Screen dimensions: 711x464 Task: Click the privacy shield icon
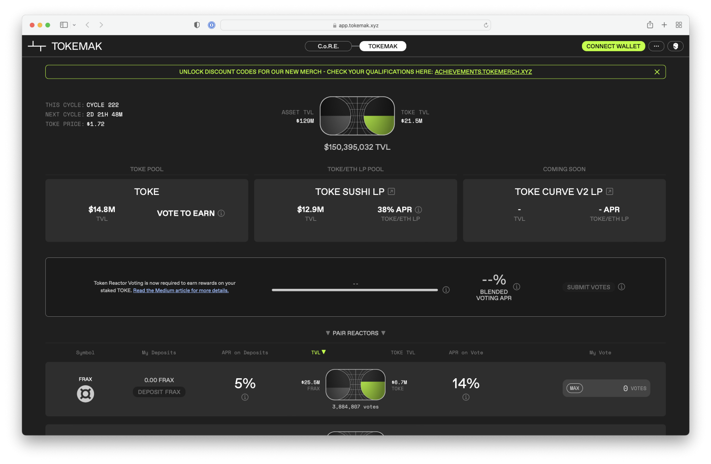pos(197,25)
